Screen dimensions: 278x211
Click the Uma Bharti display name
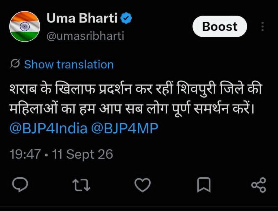pyautogui.click(x=82, y=18)
